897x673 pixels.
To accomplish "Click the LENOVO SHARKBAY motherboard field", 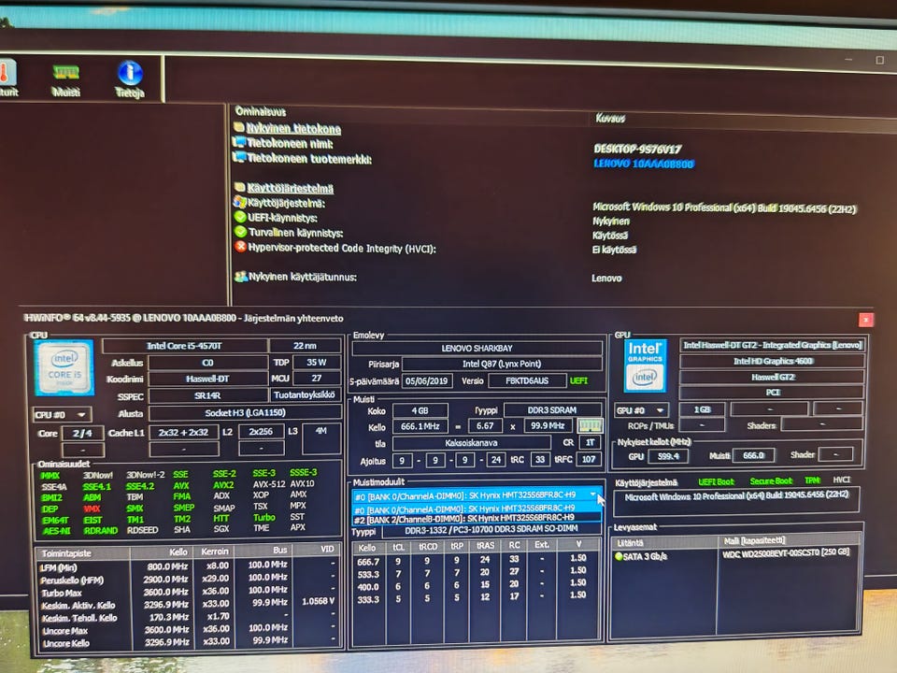I will 477,348.
